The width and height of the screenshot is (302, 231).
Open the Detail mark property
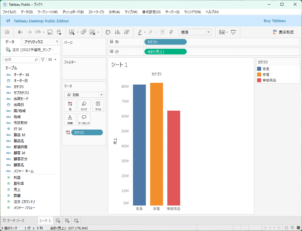pos(70,119)
